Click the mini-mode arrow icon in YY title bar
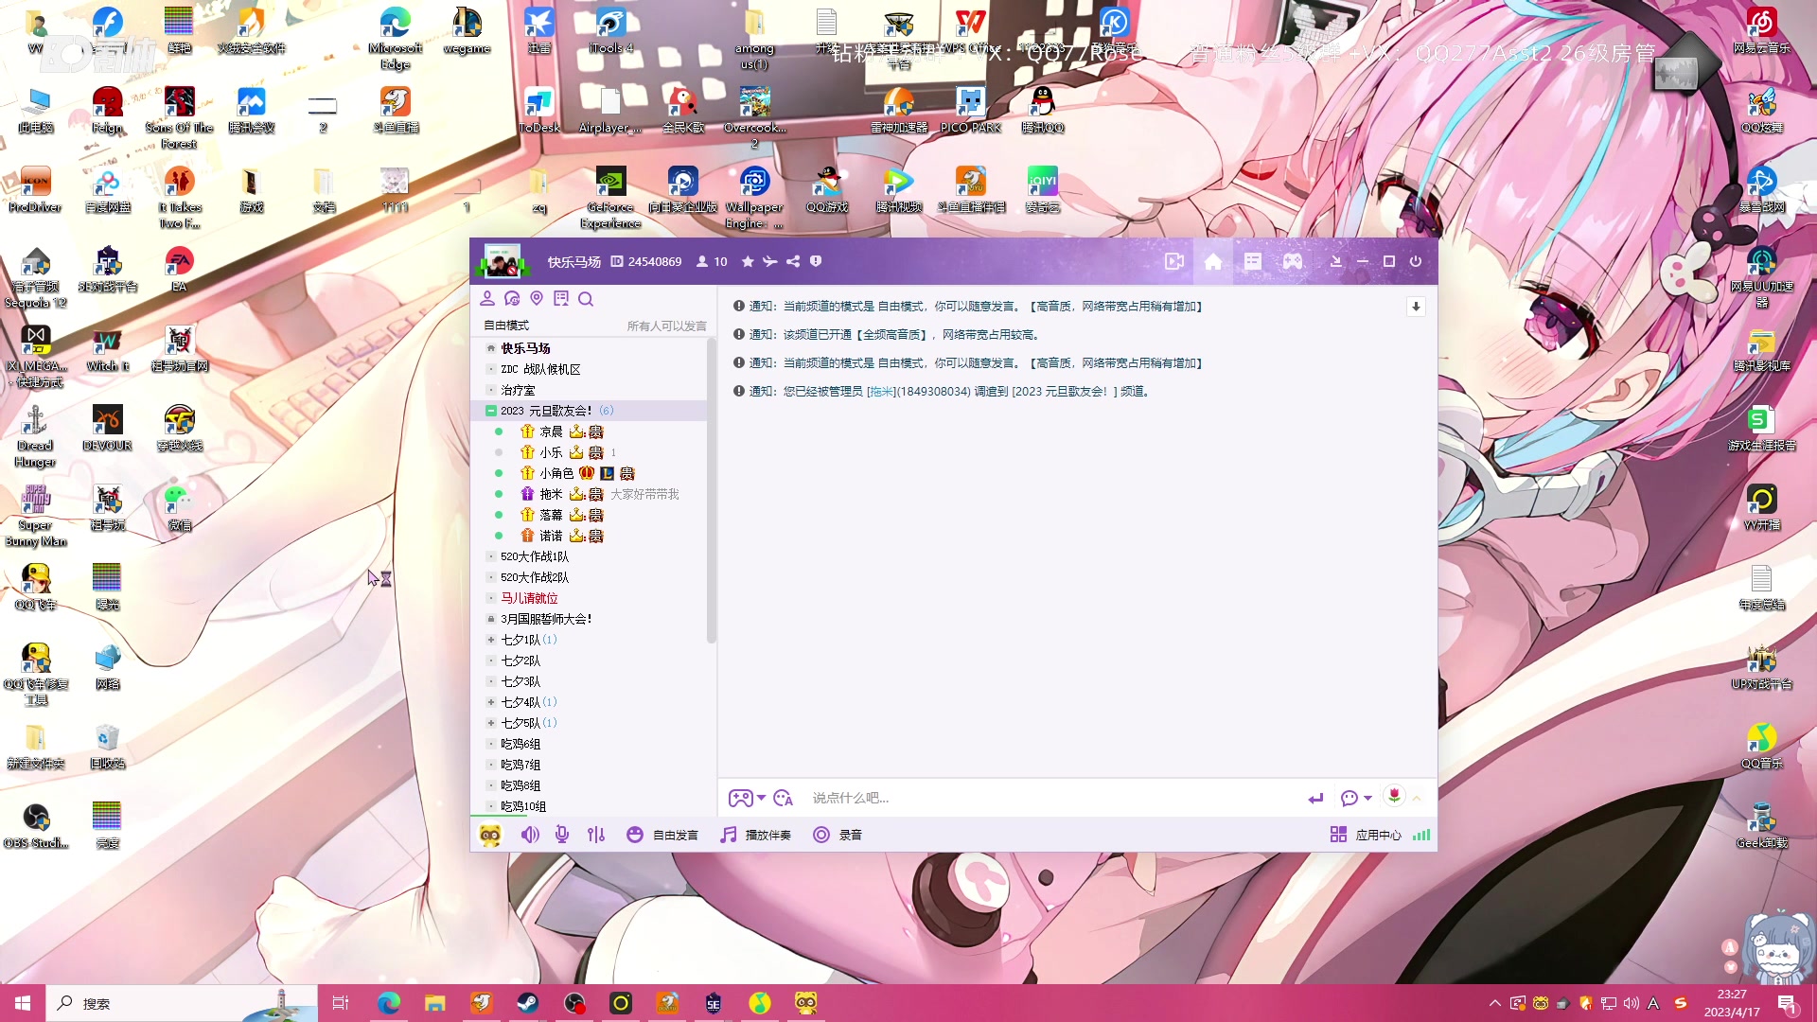 [x=1335, y=262]
